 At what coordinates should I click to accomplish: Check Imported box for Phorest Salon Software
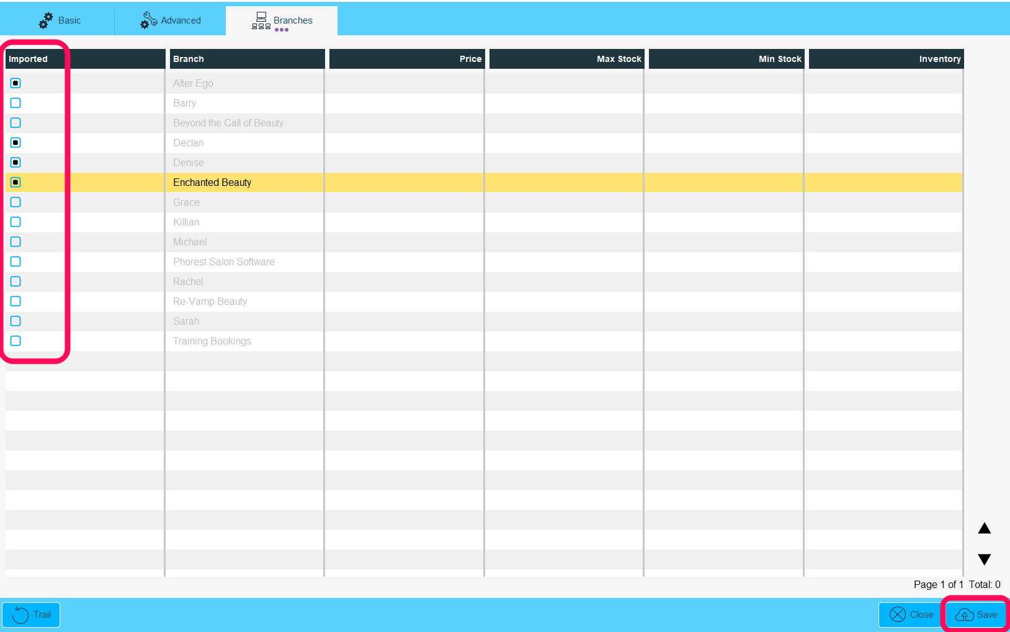[x=16, y=261]
